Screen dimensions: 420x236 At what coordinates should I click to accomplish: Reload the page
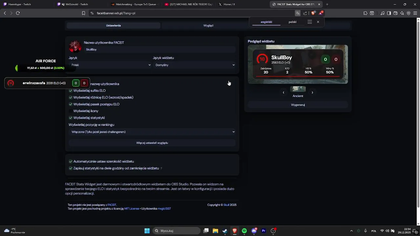(18, 13)
